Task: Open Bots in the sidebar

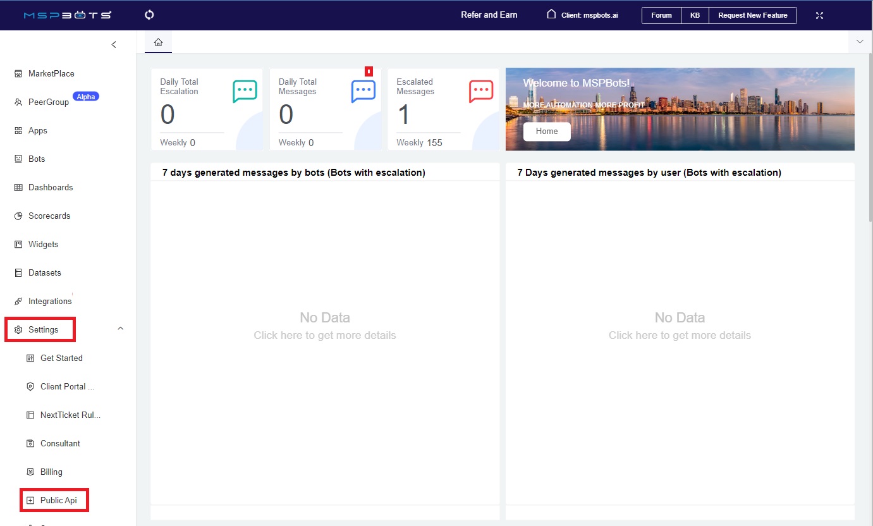Action: [x=36, y=159]
